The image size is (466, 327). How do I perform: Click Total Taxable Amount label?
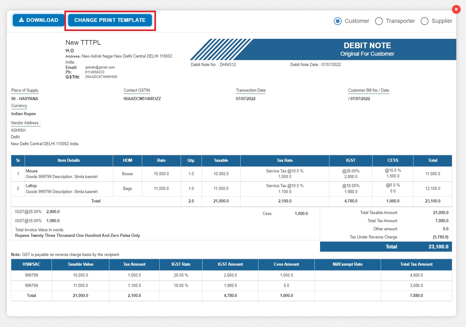[x=378, y=212]
